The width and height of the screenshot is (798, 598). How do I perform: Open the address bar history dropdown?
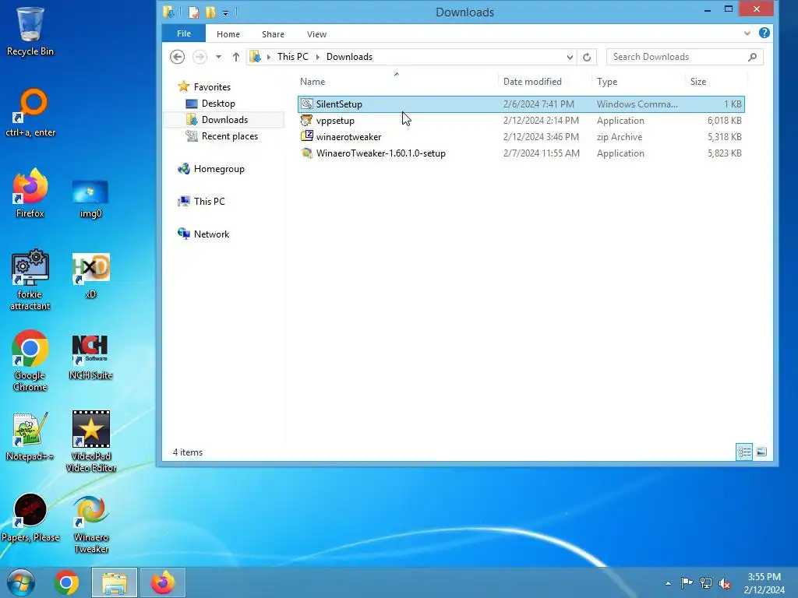[x=570, y=57]
